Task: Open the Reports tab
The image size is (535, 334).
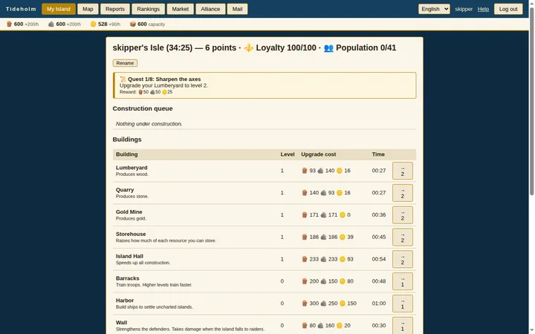Action: (115, 9)
